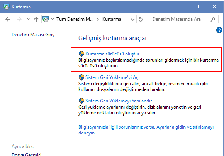
Task: Go up one level with the Up arrow
Action: click(x=36, y=19)
